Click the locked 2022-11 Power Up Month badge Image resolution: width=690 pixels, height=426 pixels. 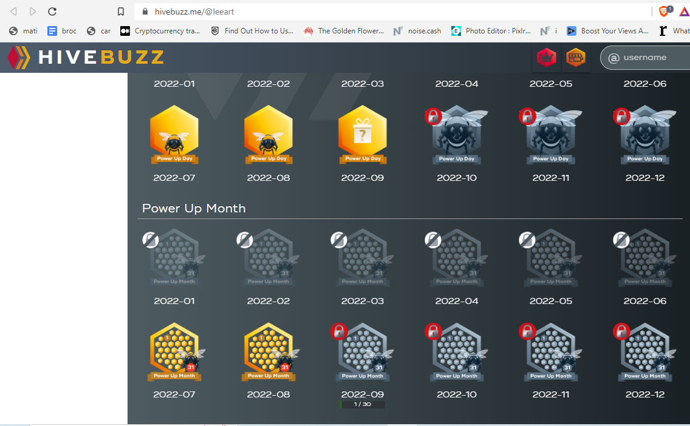(x=551, y=352)
